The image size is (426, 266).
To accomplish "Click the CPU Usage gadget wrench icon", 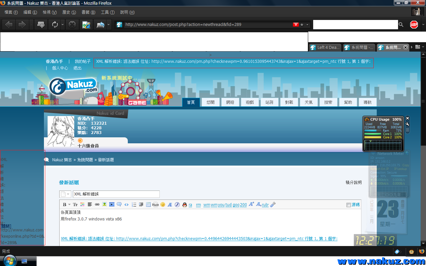I will tap(407, 124).
